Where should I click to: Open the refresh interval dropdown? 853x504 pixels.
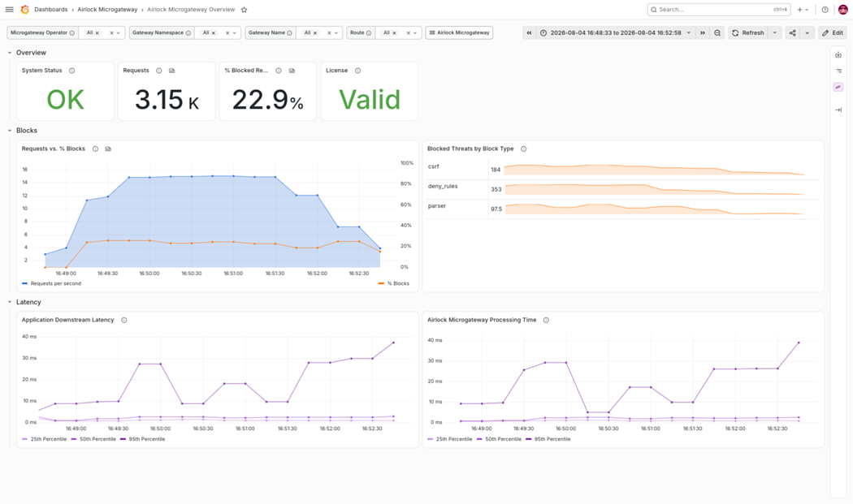[775, 32]
